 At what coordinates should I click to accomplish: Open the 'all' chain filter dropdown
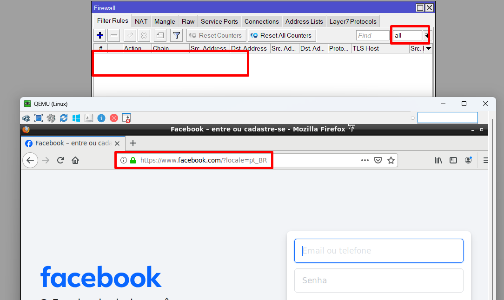[427, 35]
